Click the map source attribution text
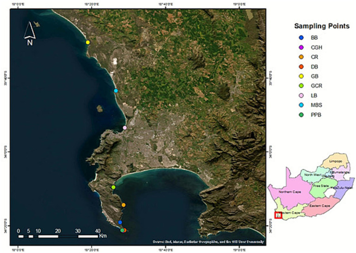The image size is (356, 253). click(208, 242)
